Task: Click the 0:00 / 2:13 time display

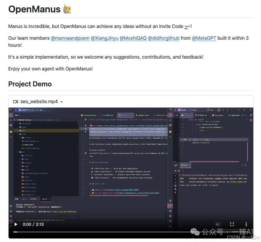Action: 33,224
